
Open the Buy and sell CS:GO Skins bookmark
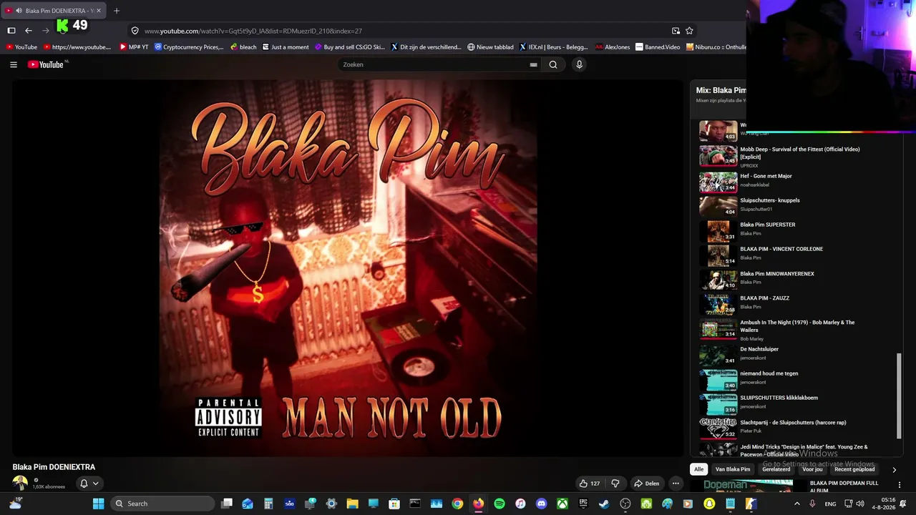pos(350,47)
